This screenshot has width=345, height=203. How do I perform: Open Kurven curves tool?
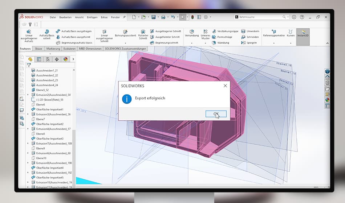pos(291,33)
